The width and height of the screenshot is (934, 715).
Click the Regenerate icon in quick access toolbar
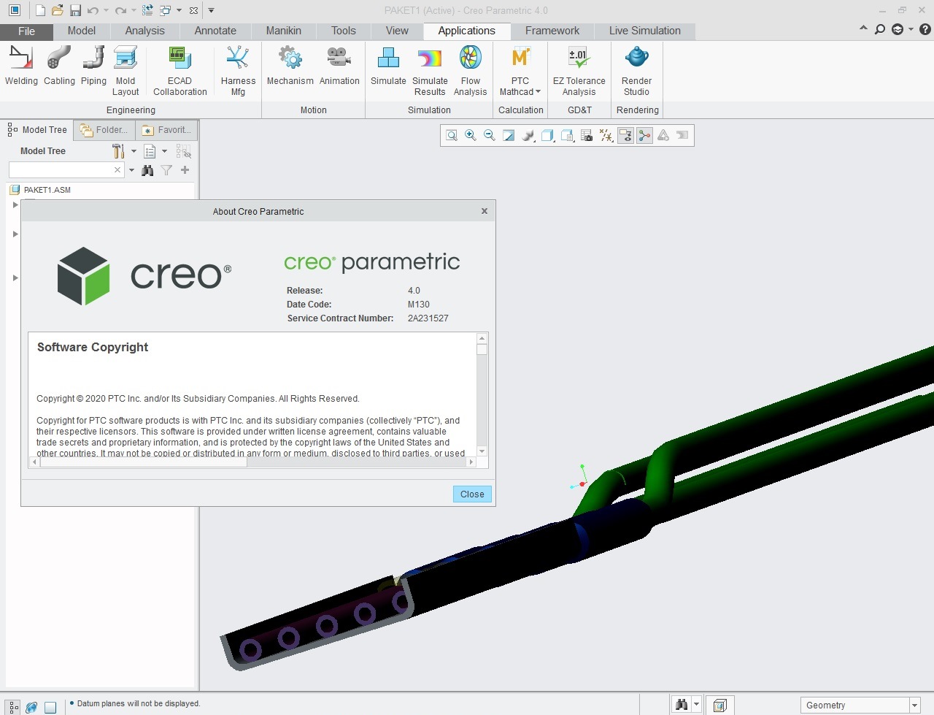(148, 10)
